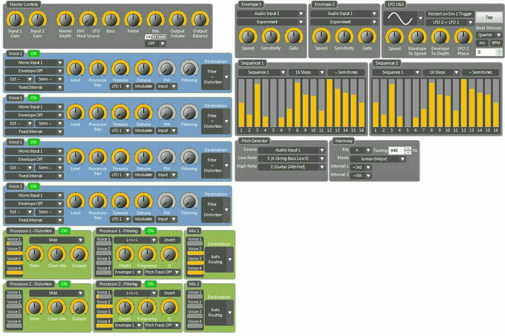Screen dimensions: 505x336
Task: Click the sine waveform display in LFO 1&2
Action: click(x=400, y=18)
